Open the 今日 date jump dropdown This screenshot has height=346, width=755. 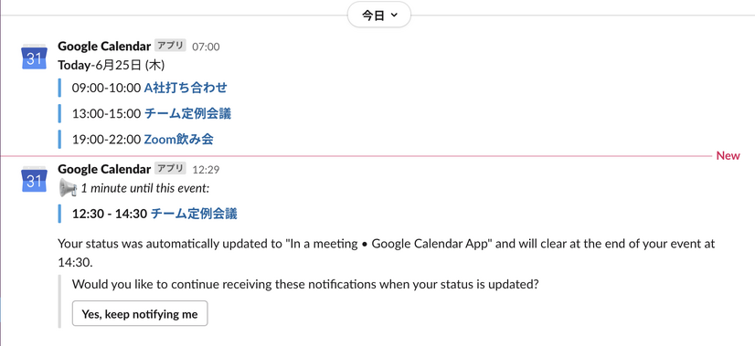coord(379,16)
